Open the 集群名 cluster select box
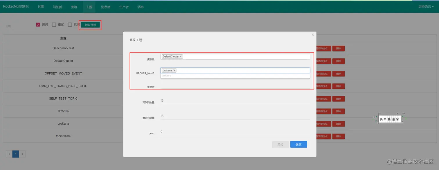439x170 pixels. (235, 57)
